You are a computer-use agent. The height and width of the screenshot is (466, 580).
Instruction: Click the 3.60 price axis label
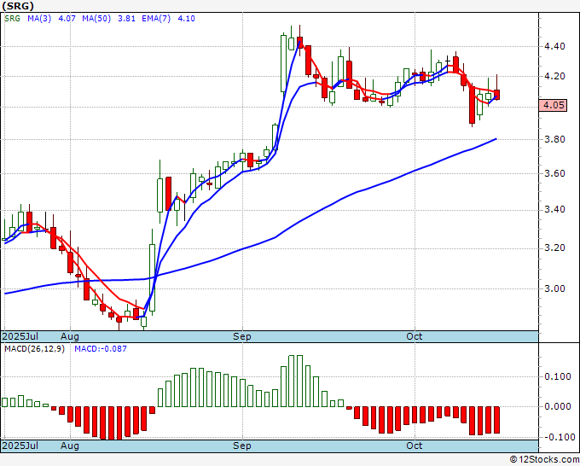pyautogui.click(x=554, y=173)
